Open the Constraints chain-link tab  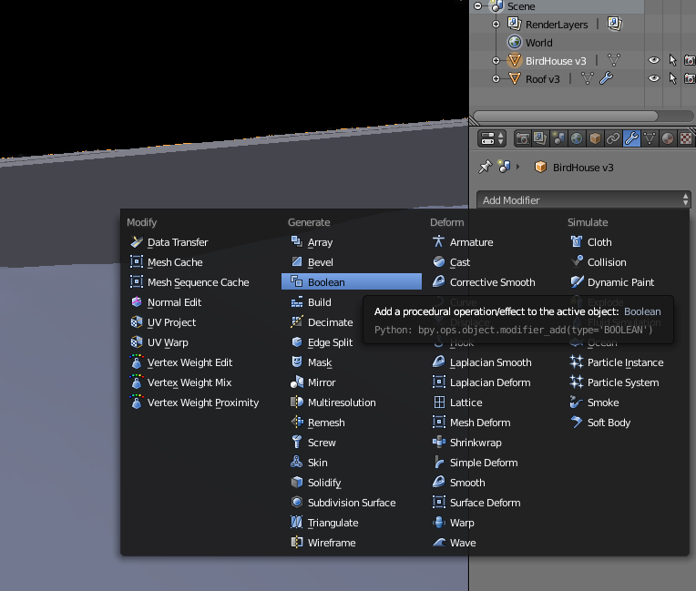click(x=613, y=138)
